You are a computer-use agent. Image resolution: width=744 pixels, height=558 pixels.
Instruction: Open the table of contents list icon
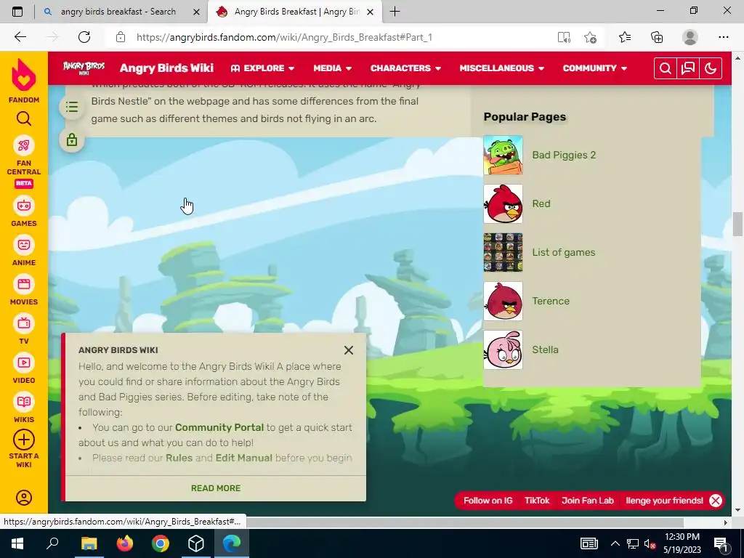click(x=72, y=107)
